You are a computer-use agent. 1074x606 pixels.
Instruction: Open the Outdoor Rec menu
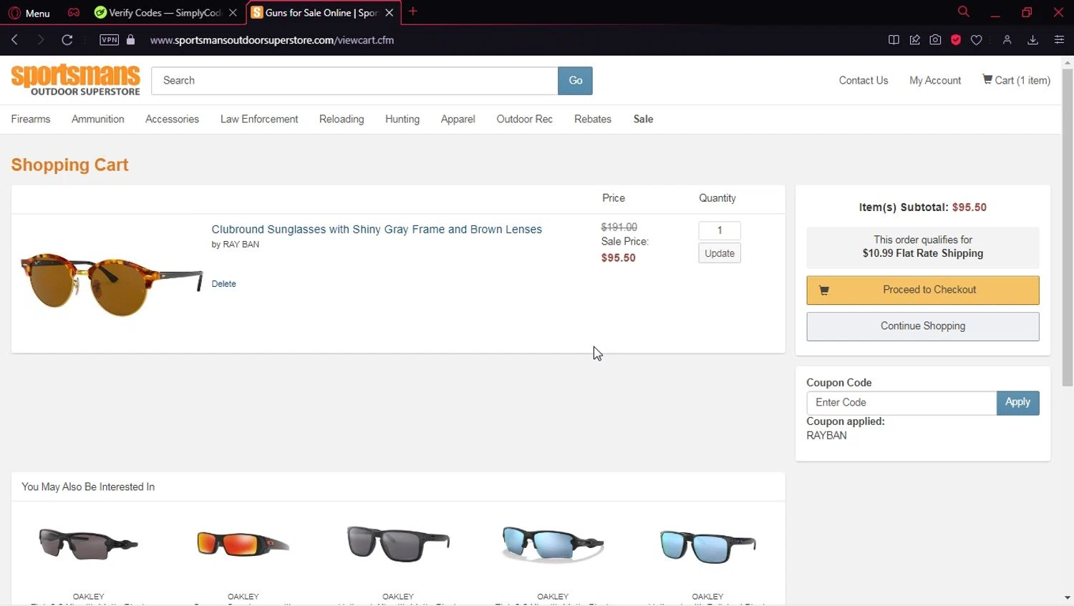pyautogui.click(x=525, y=119)
